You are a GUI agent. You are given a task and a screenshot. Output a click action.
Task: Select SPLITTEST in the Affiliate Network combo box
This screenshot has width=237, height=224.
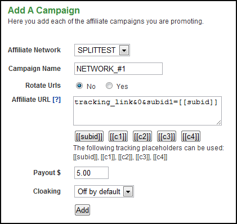(102, 50)
